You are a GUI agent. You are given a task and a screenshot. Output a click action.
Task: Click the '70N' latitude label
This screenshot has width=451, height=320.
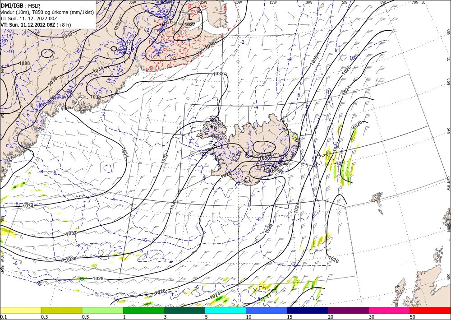click(x=415, y=2)
